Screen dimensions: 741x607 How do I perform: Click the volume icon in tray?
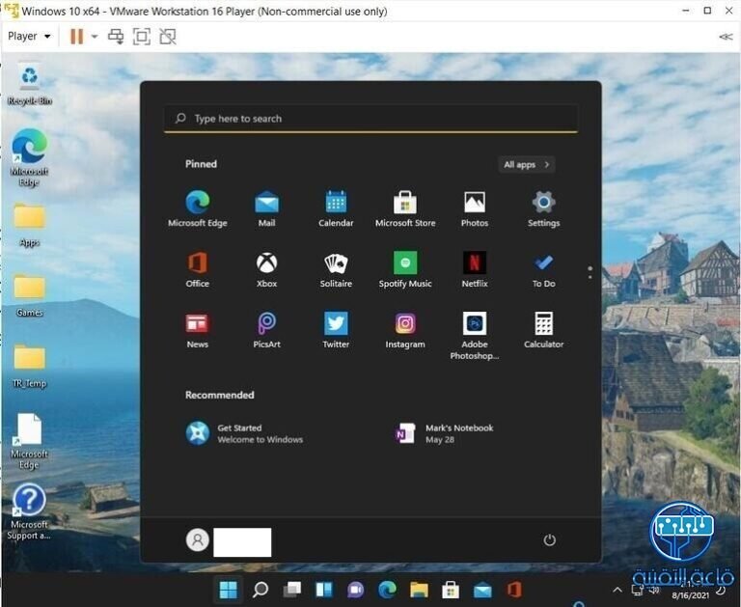[654, 590]
